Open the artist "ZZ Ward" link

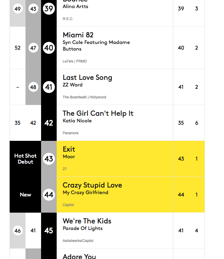pos(73,85)
